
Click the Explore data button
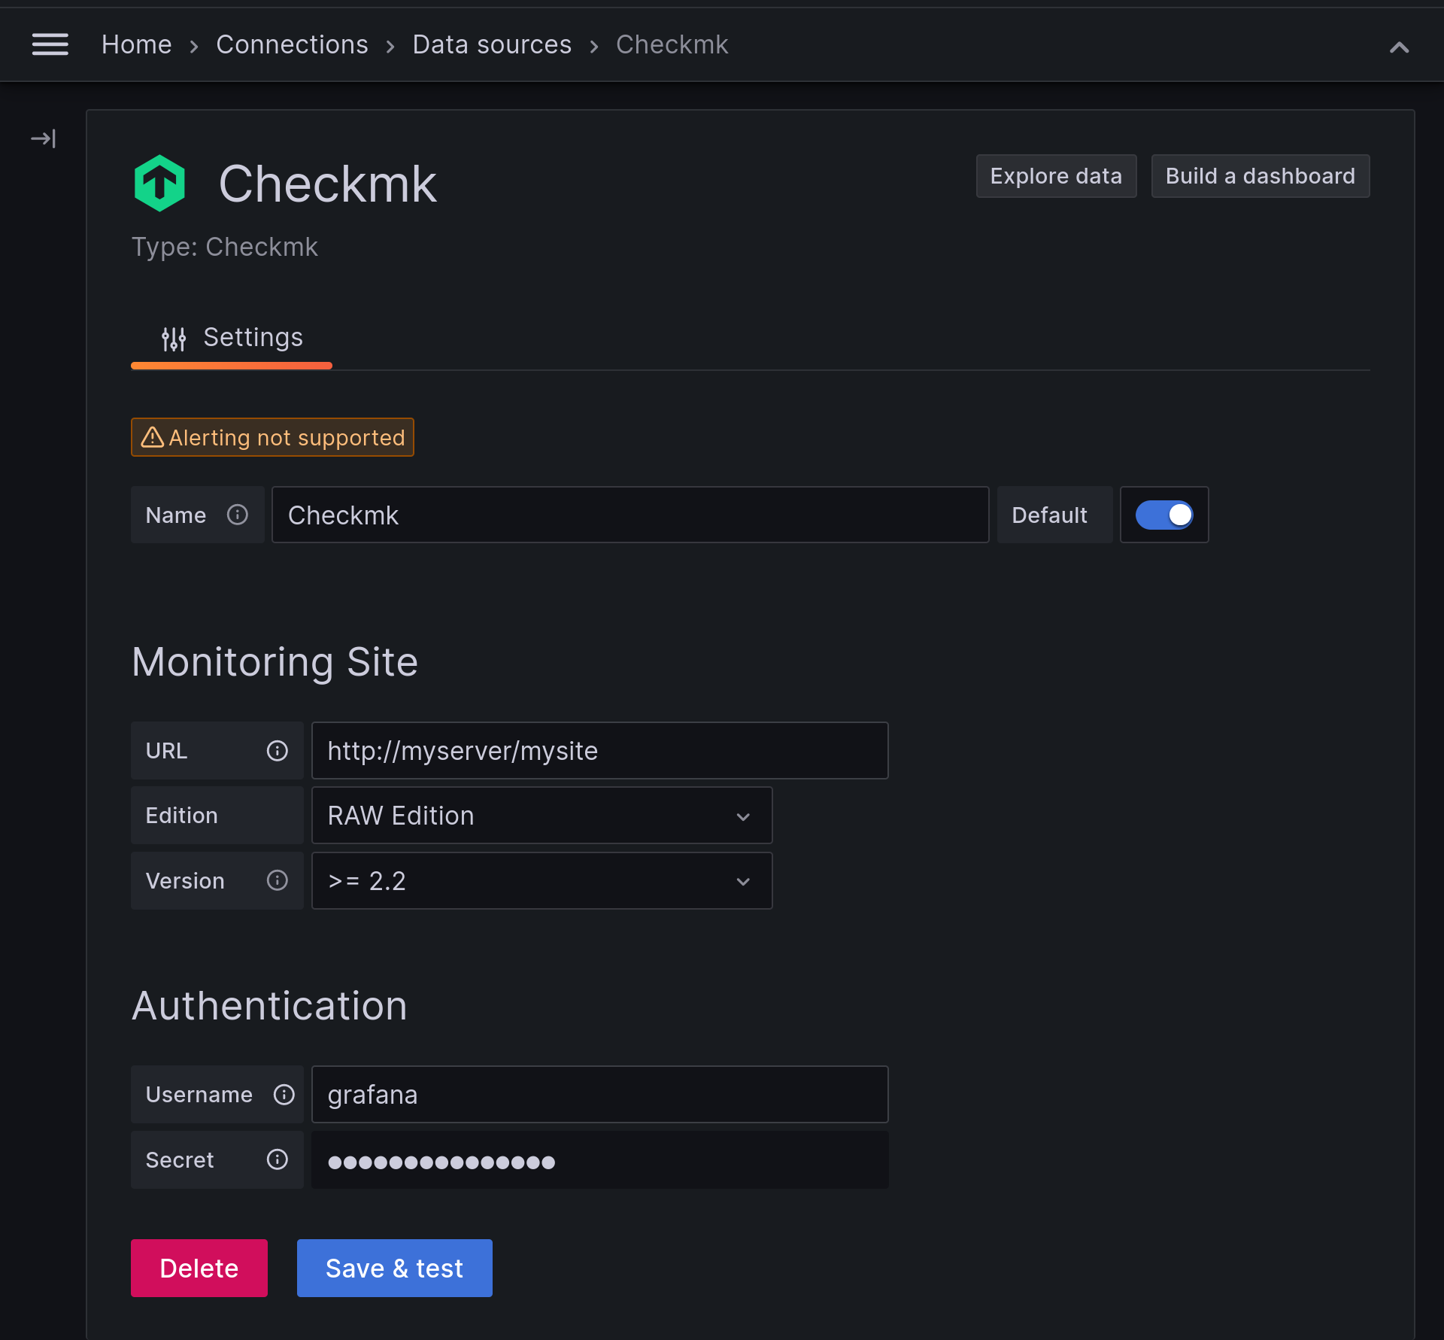pyautogui.click(x=1056, y=176)
